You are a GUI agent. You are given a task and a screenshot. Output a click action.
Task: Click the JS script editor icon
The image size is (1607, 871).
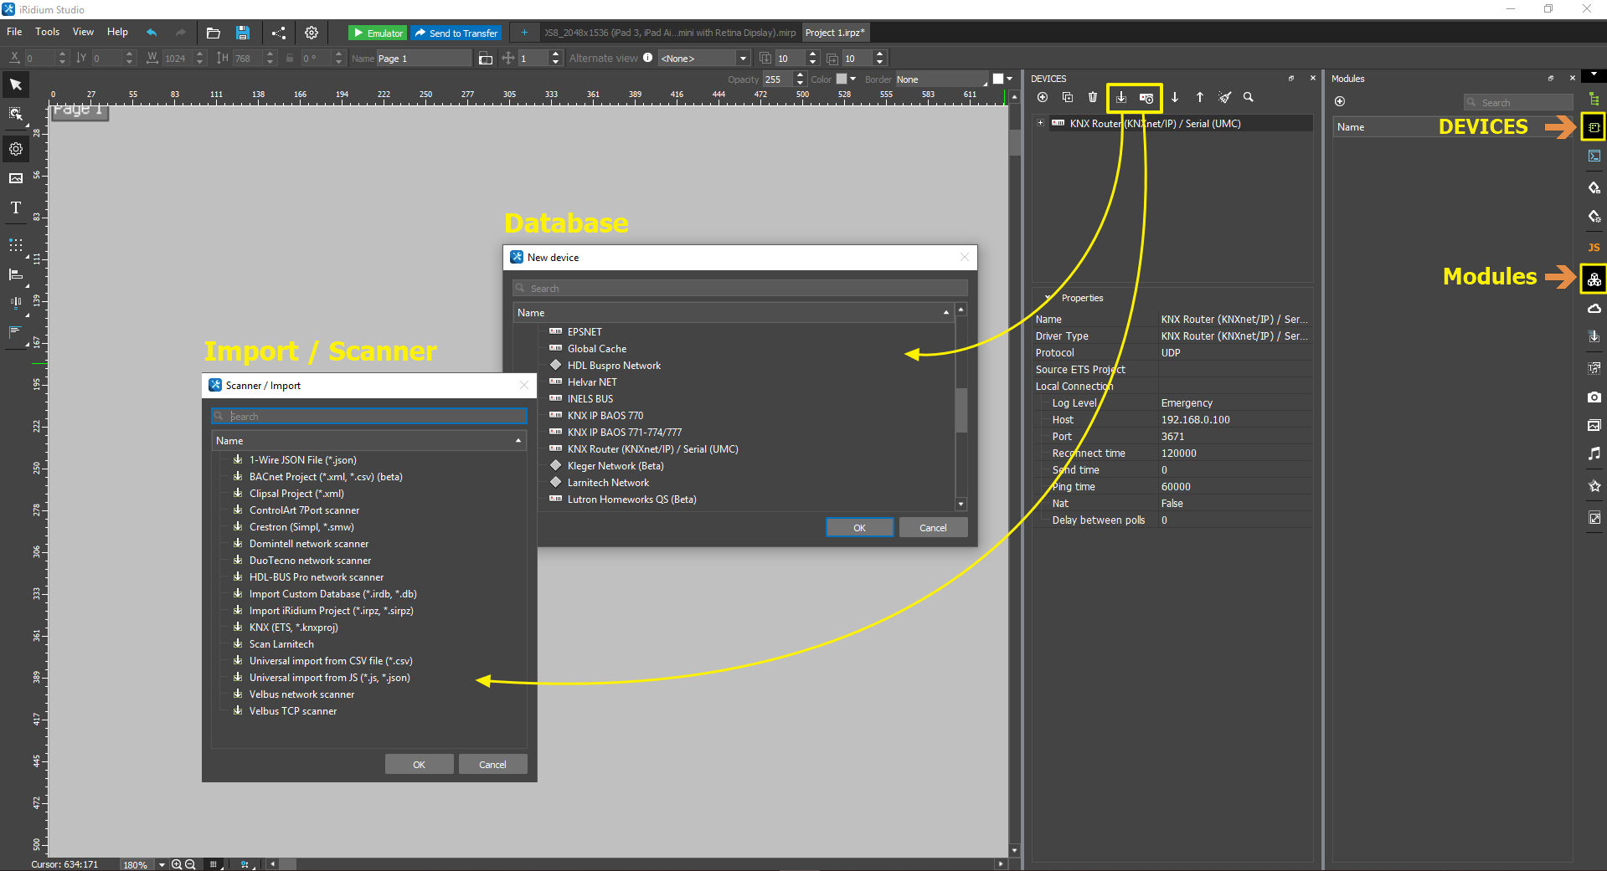1594,248
